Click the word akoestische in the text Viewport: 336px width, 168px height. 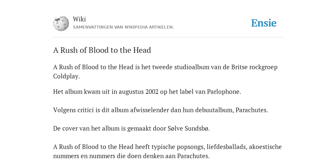tap(265, 147)
